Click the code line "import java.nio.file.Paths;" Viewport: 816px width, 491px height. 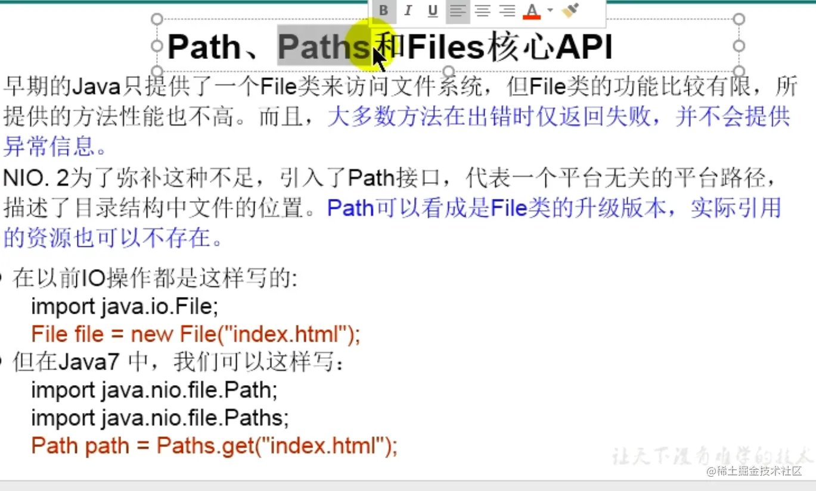click(160, 418)
